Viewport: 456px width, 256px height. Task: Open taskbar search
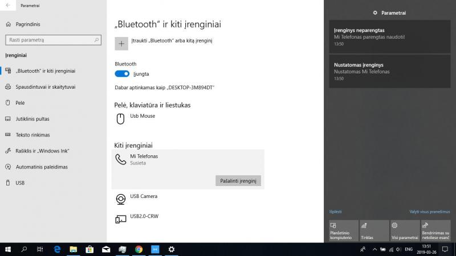click(x=24, y=249)
